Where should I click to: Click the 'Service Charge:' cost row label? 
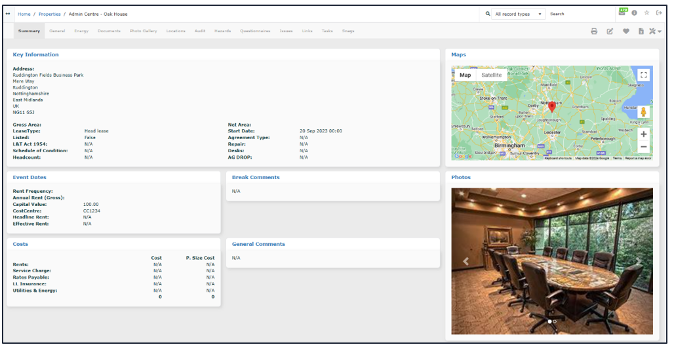(32, 270)
